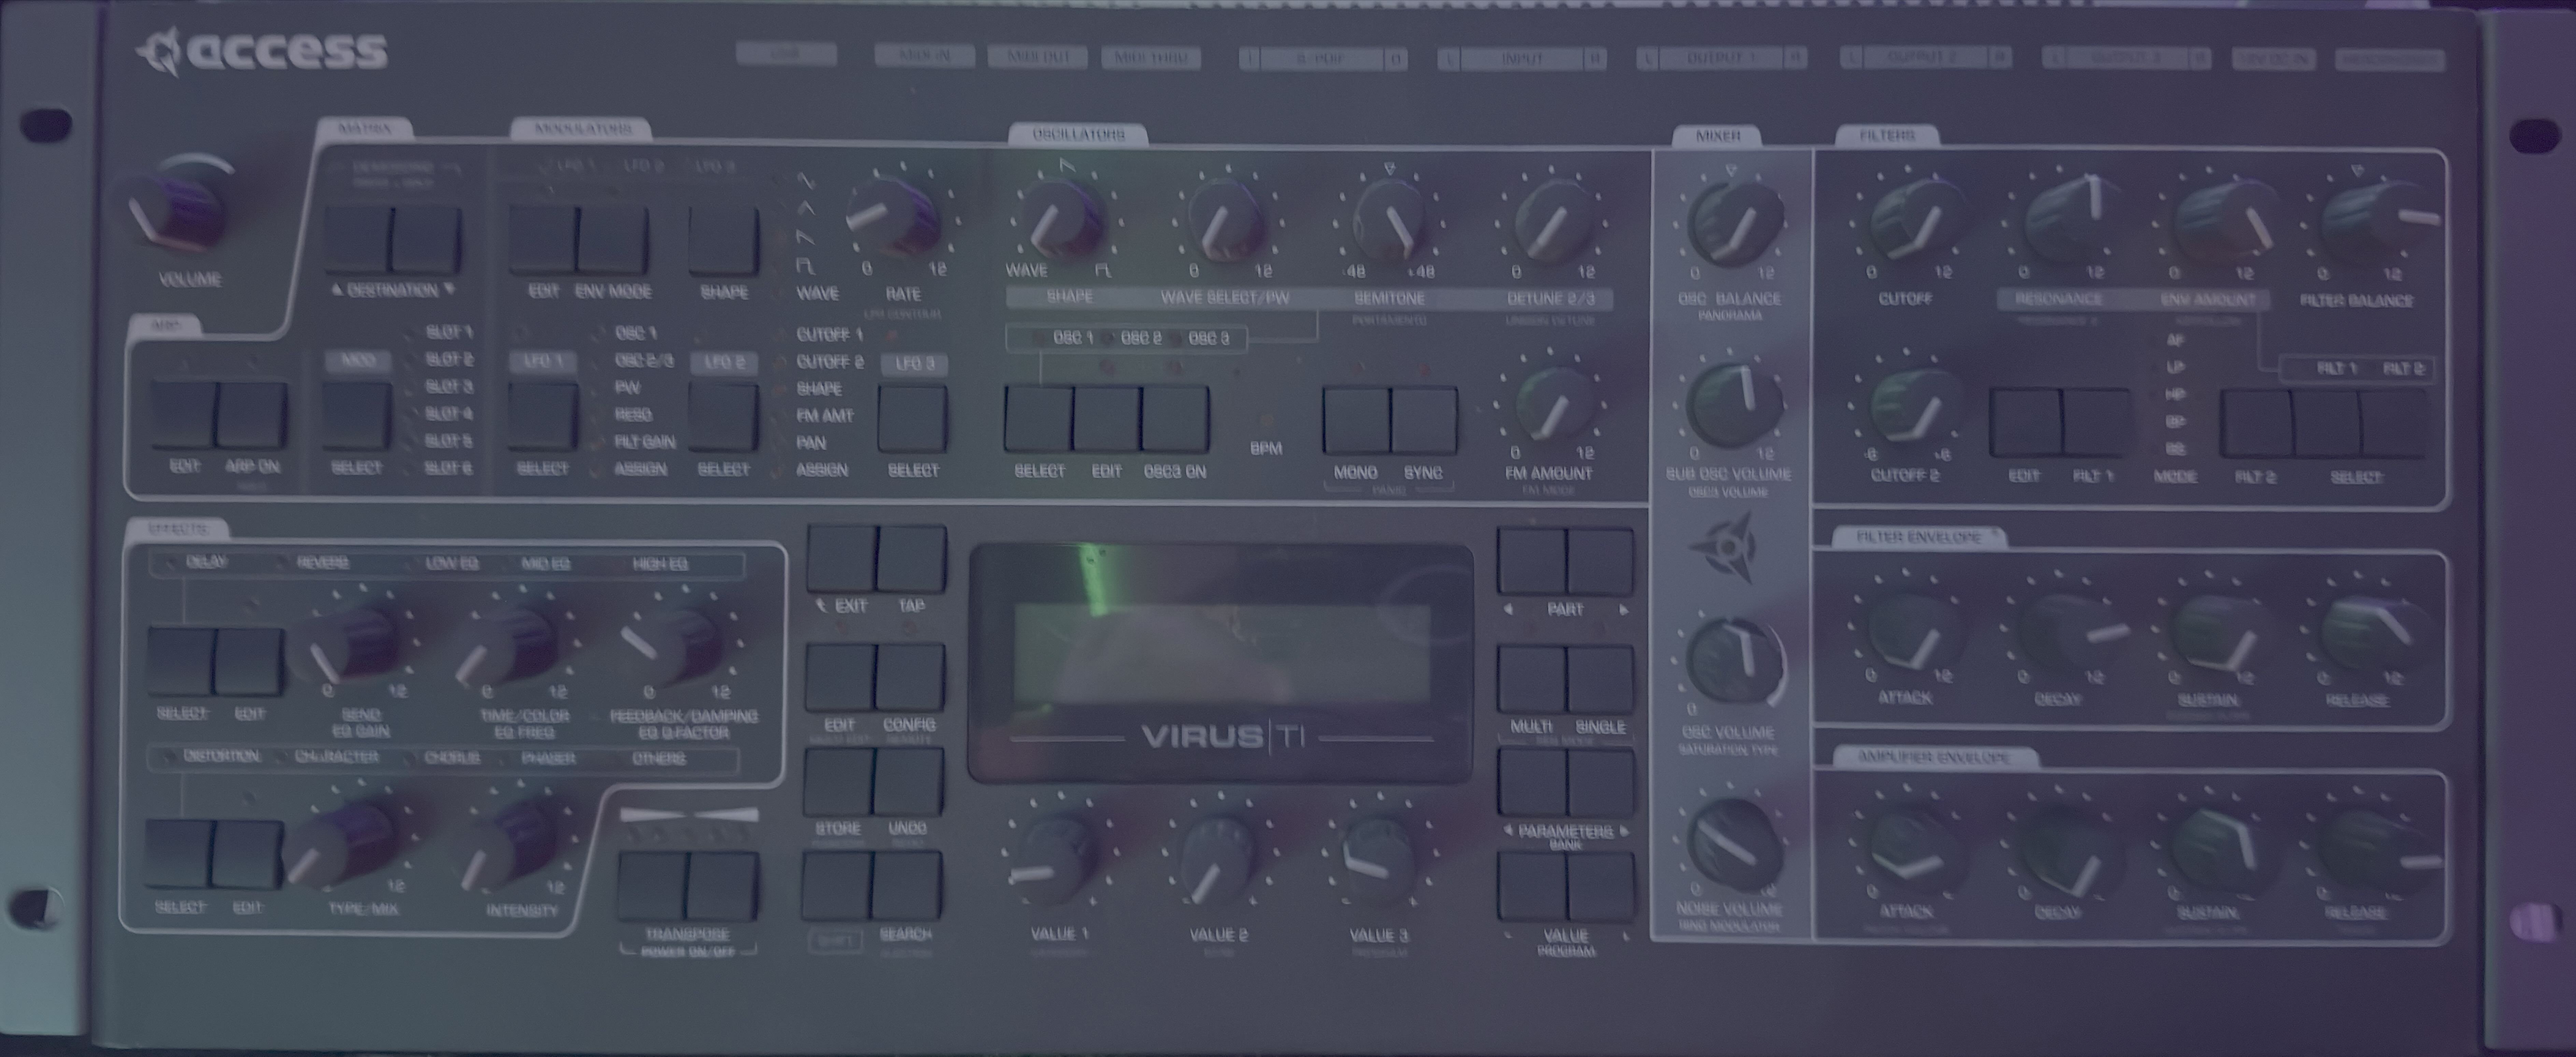The width and height of the screenshot is (2576, 1057).
Task: Click the Undo button
Action: click(x=908, y=782)
